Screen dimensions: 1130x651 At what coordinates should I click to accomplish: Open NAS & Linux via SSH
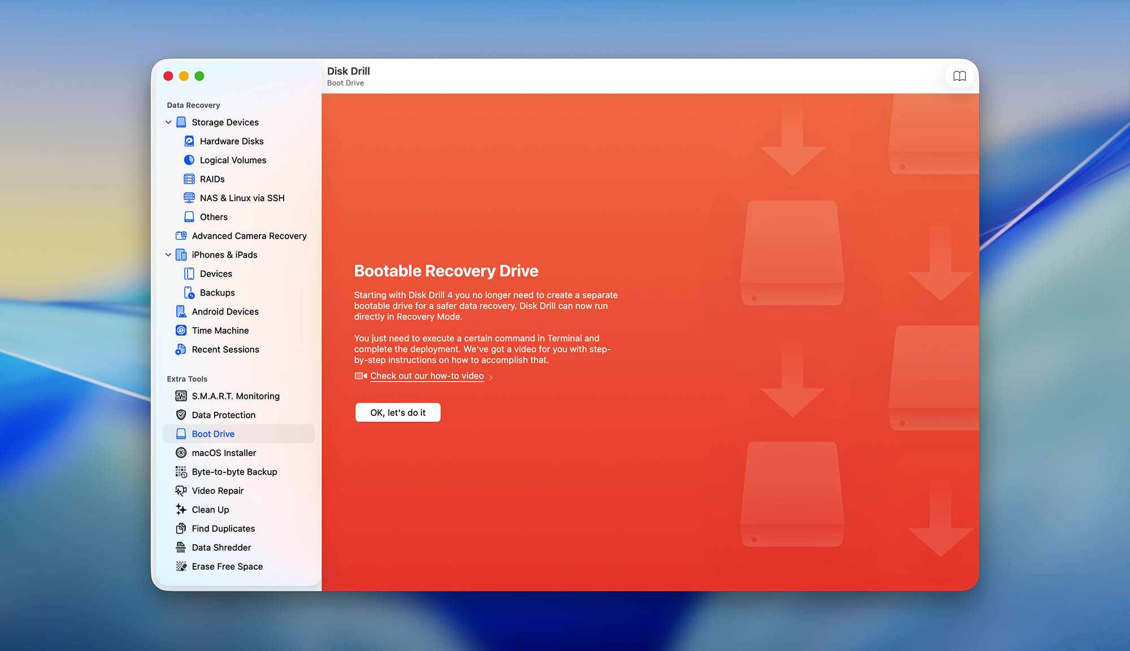242,198
